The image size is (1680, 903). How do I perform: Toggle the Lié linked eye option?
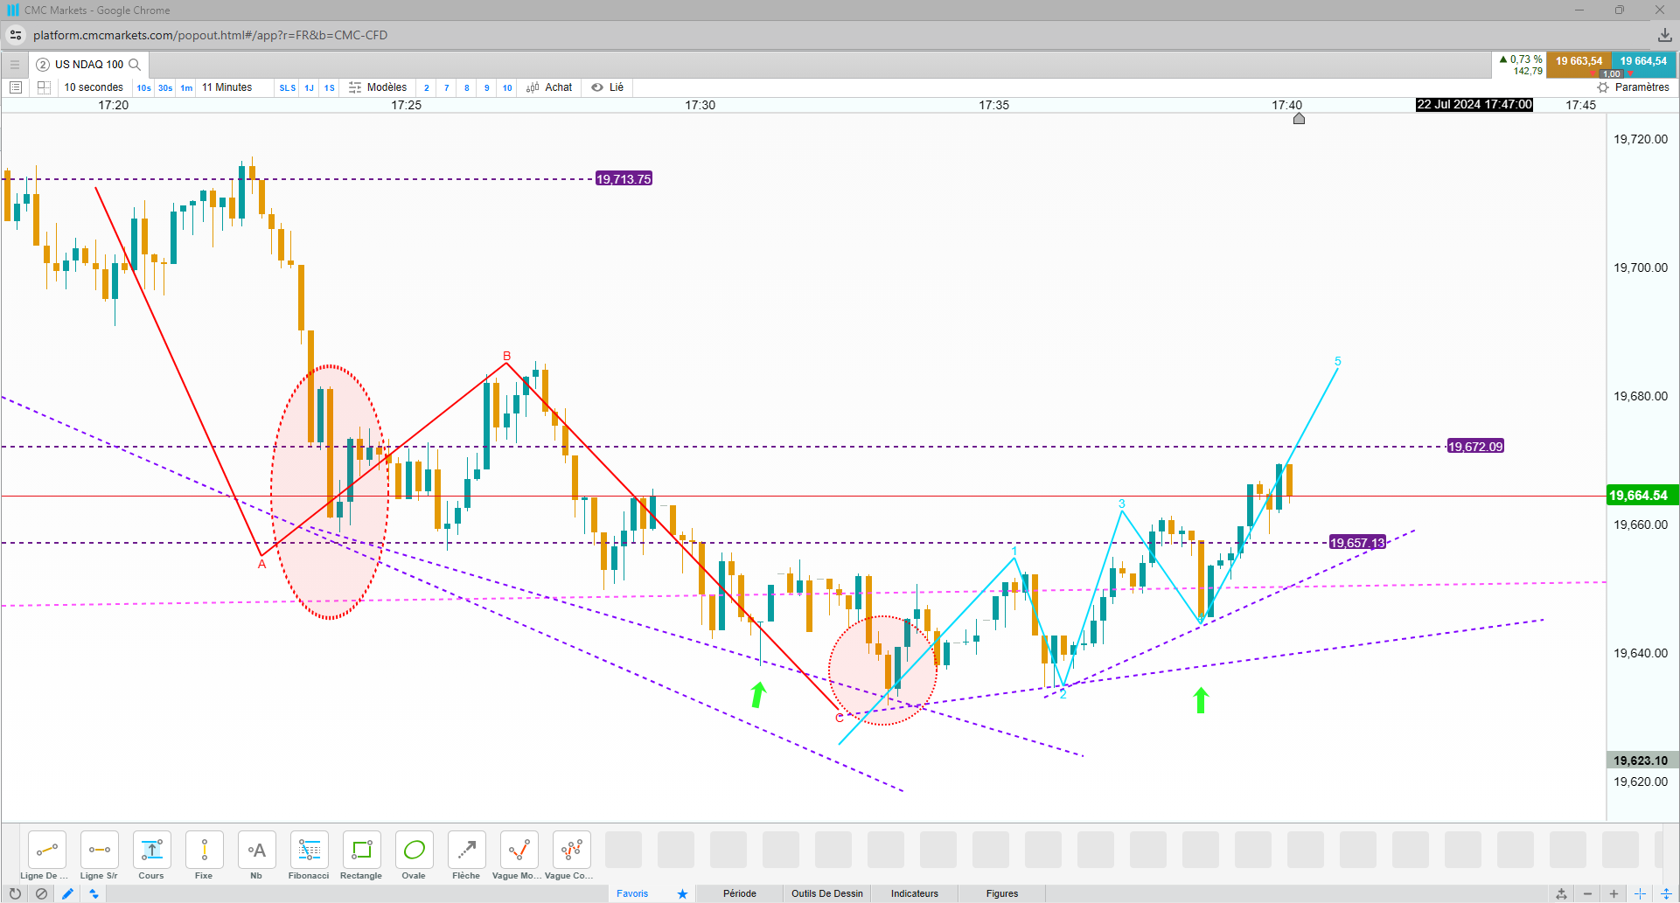pyautogui.click(x=608, y=87)
